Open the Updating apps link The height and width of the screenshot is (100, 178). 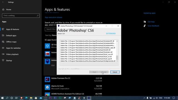pos(149,13)
